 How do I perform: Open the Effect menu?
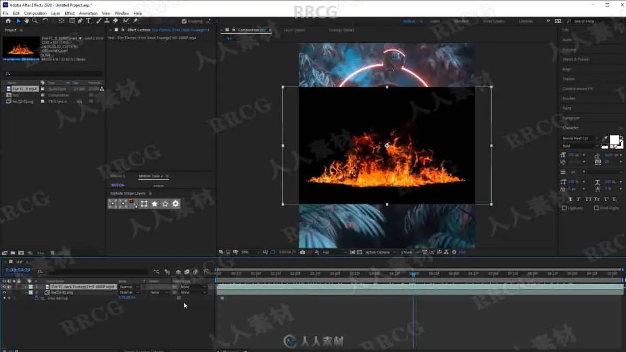pos(70,13)
